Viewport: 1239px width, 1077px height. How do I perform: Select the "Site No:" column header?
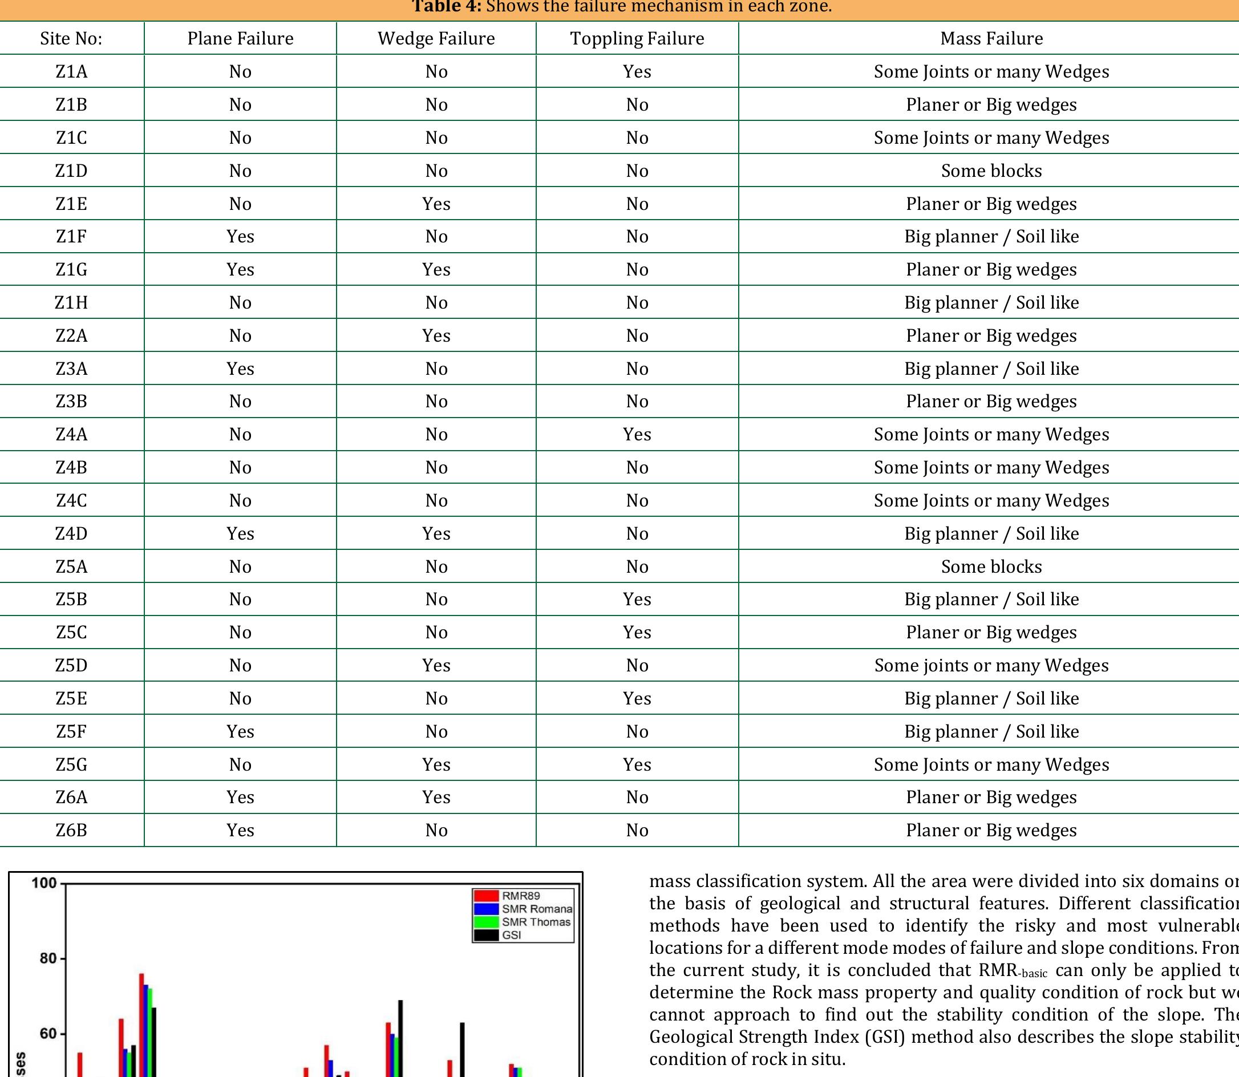(71, 38)
